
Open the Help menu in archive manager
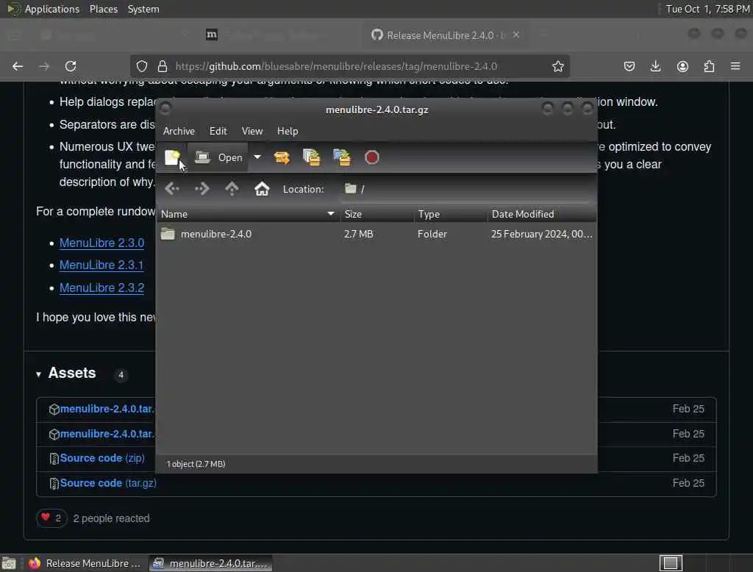(288, 131)
